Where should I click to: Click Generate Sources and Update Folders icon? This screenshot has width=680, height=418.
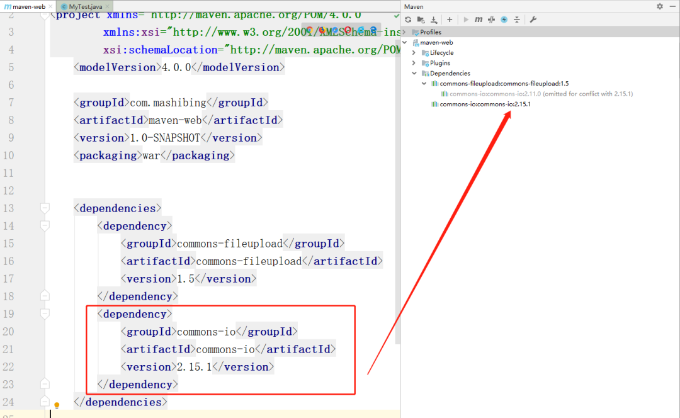coord(421,20)
